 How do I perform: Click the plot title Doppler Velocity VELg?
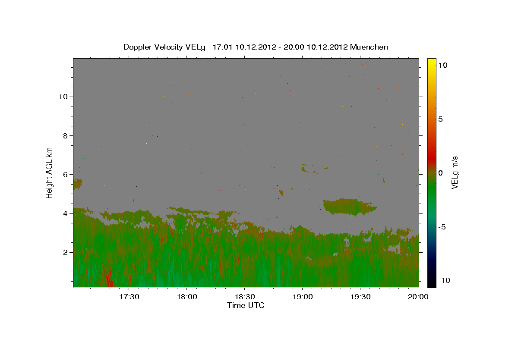coord(165,47)
